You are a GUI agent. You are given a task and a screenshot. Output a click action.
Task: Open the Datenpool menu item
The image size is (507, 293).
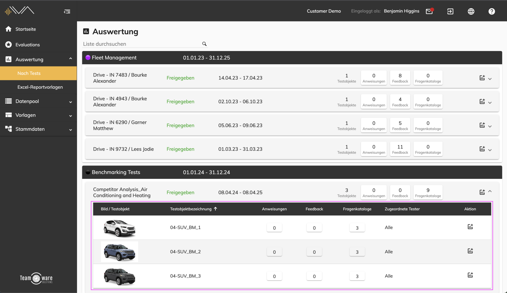coord(38,101)
